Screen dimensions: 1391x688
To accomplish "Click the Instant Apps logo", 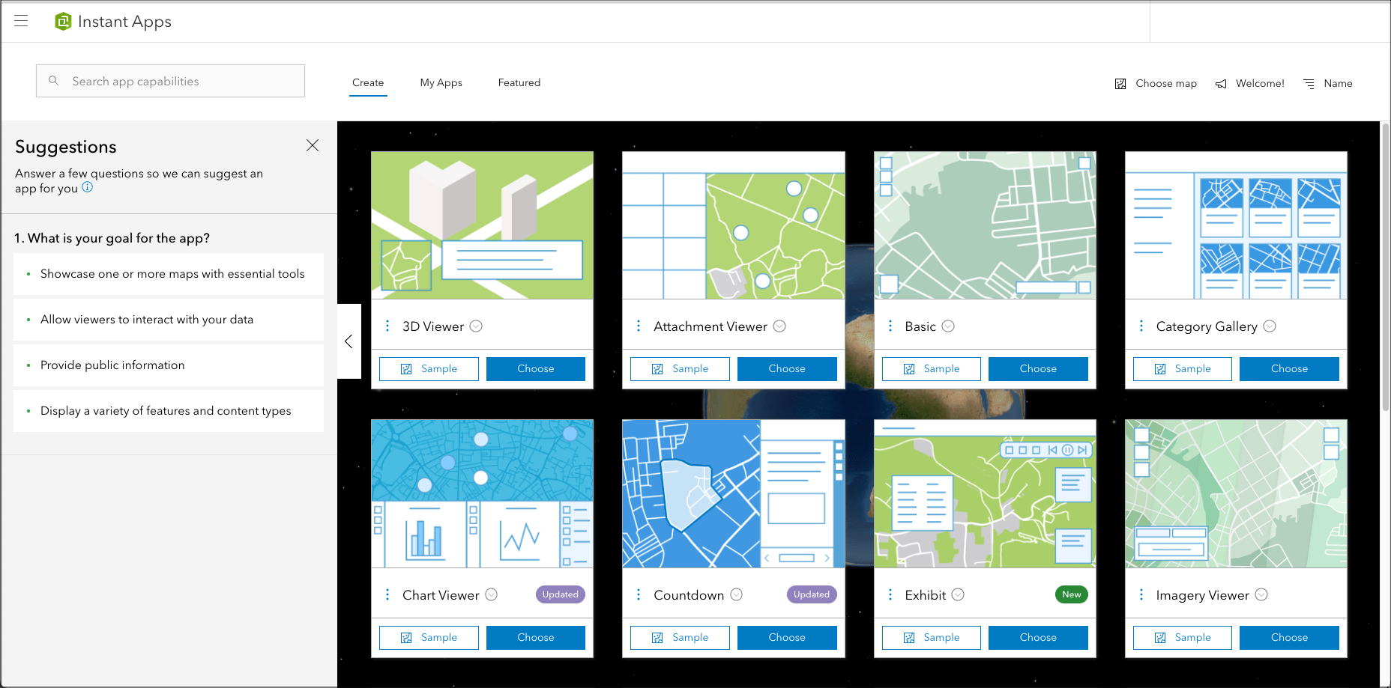I will click(64, 21).
